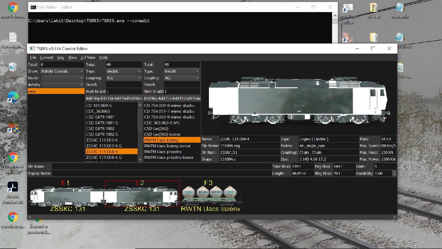Open the 3D View menu
Image resolution: width=442 pixels, height=249 pixels.
click(88, 57)
